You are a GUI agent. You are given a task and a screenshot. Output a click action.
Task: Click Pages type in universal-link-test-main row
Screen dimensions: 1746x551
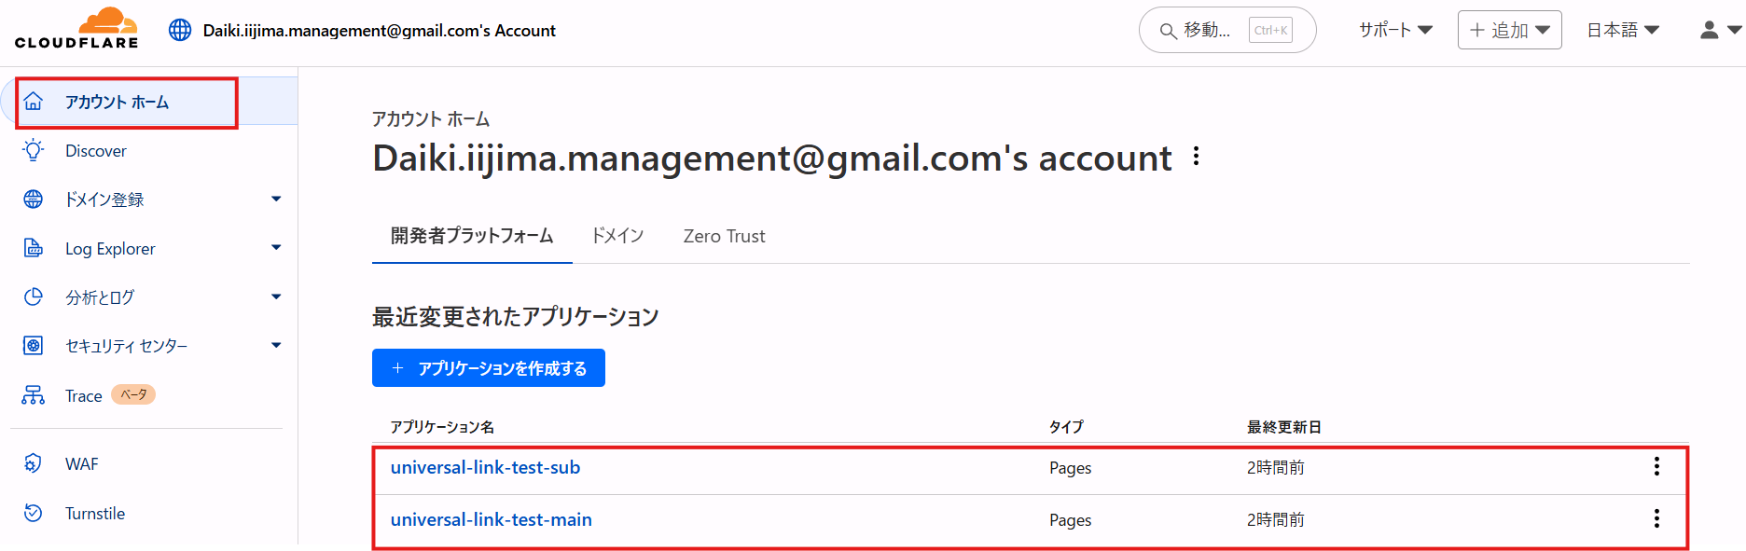[1070, 520]
